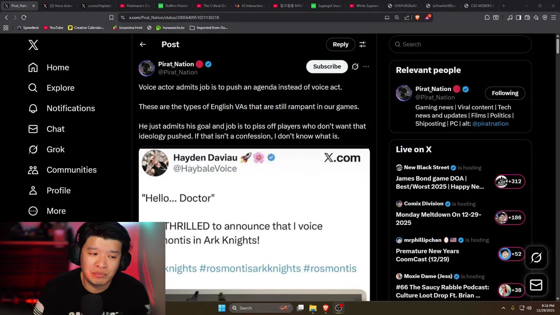Click the address bar URL
Viewport: 560px width, 315px height.
174,17
